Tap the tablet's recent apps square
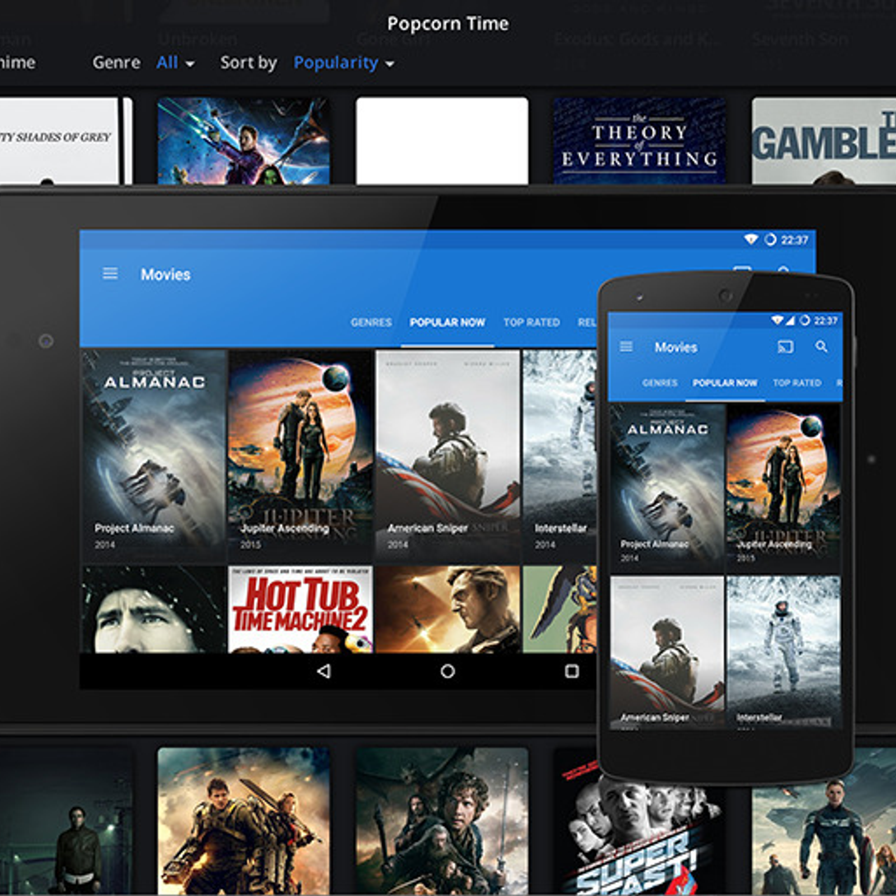The image size is (896, 896). [572, 671]
